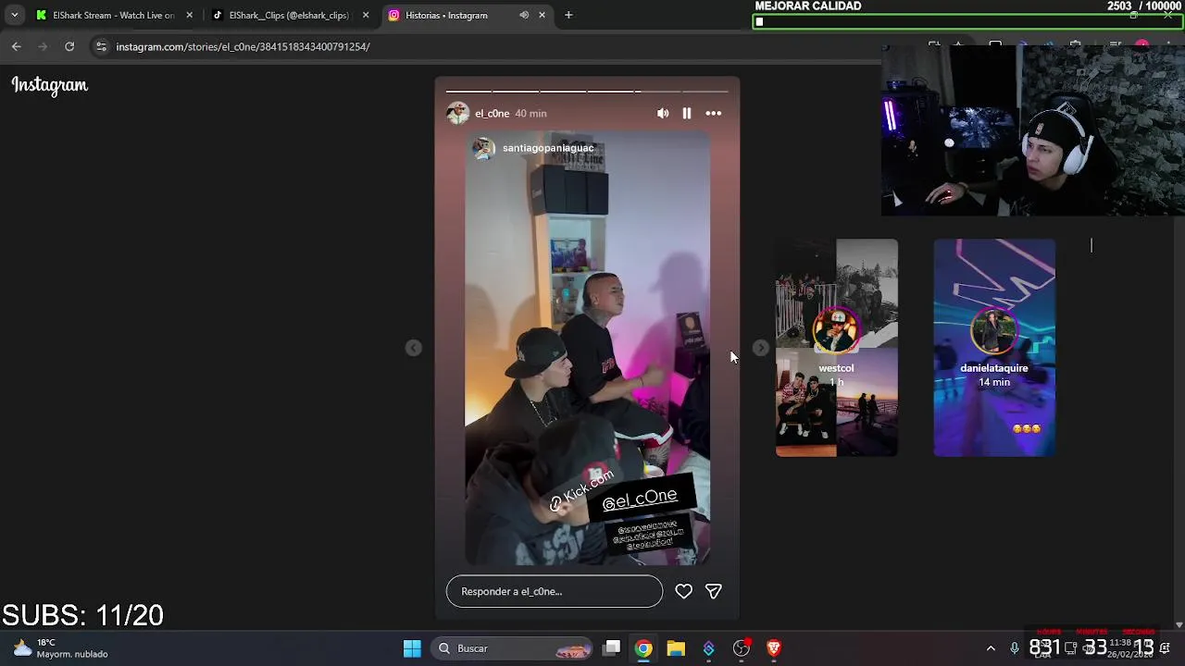1185x666 pixels.
Task: Click the Kick.com link sticker
Action: pyautogui.click(x=582, y=490)
